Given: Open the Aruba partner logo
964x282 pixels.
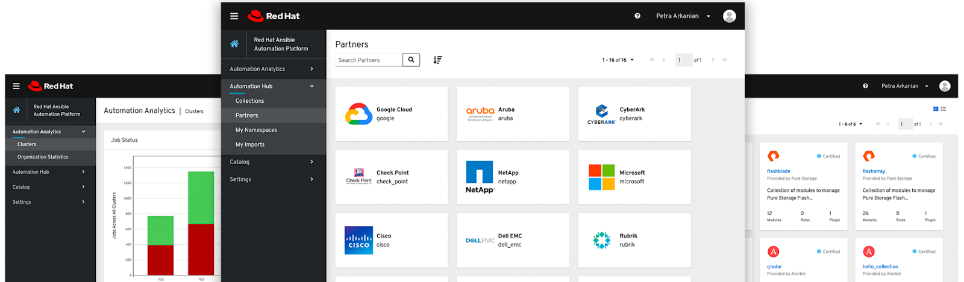Looking at the screenshot, I should 480,114.
